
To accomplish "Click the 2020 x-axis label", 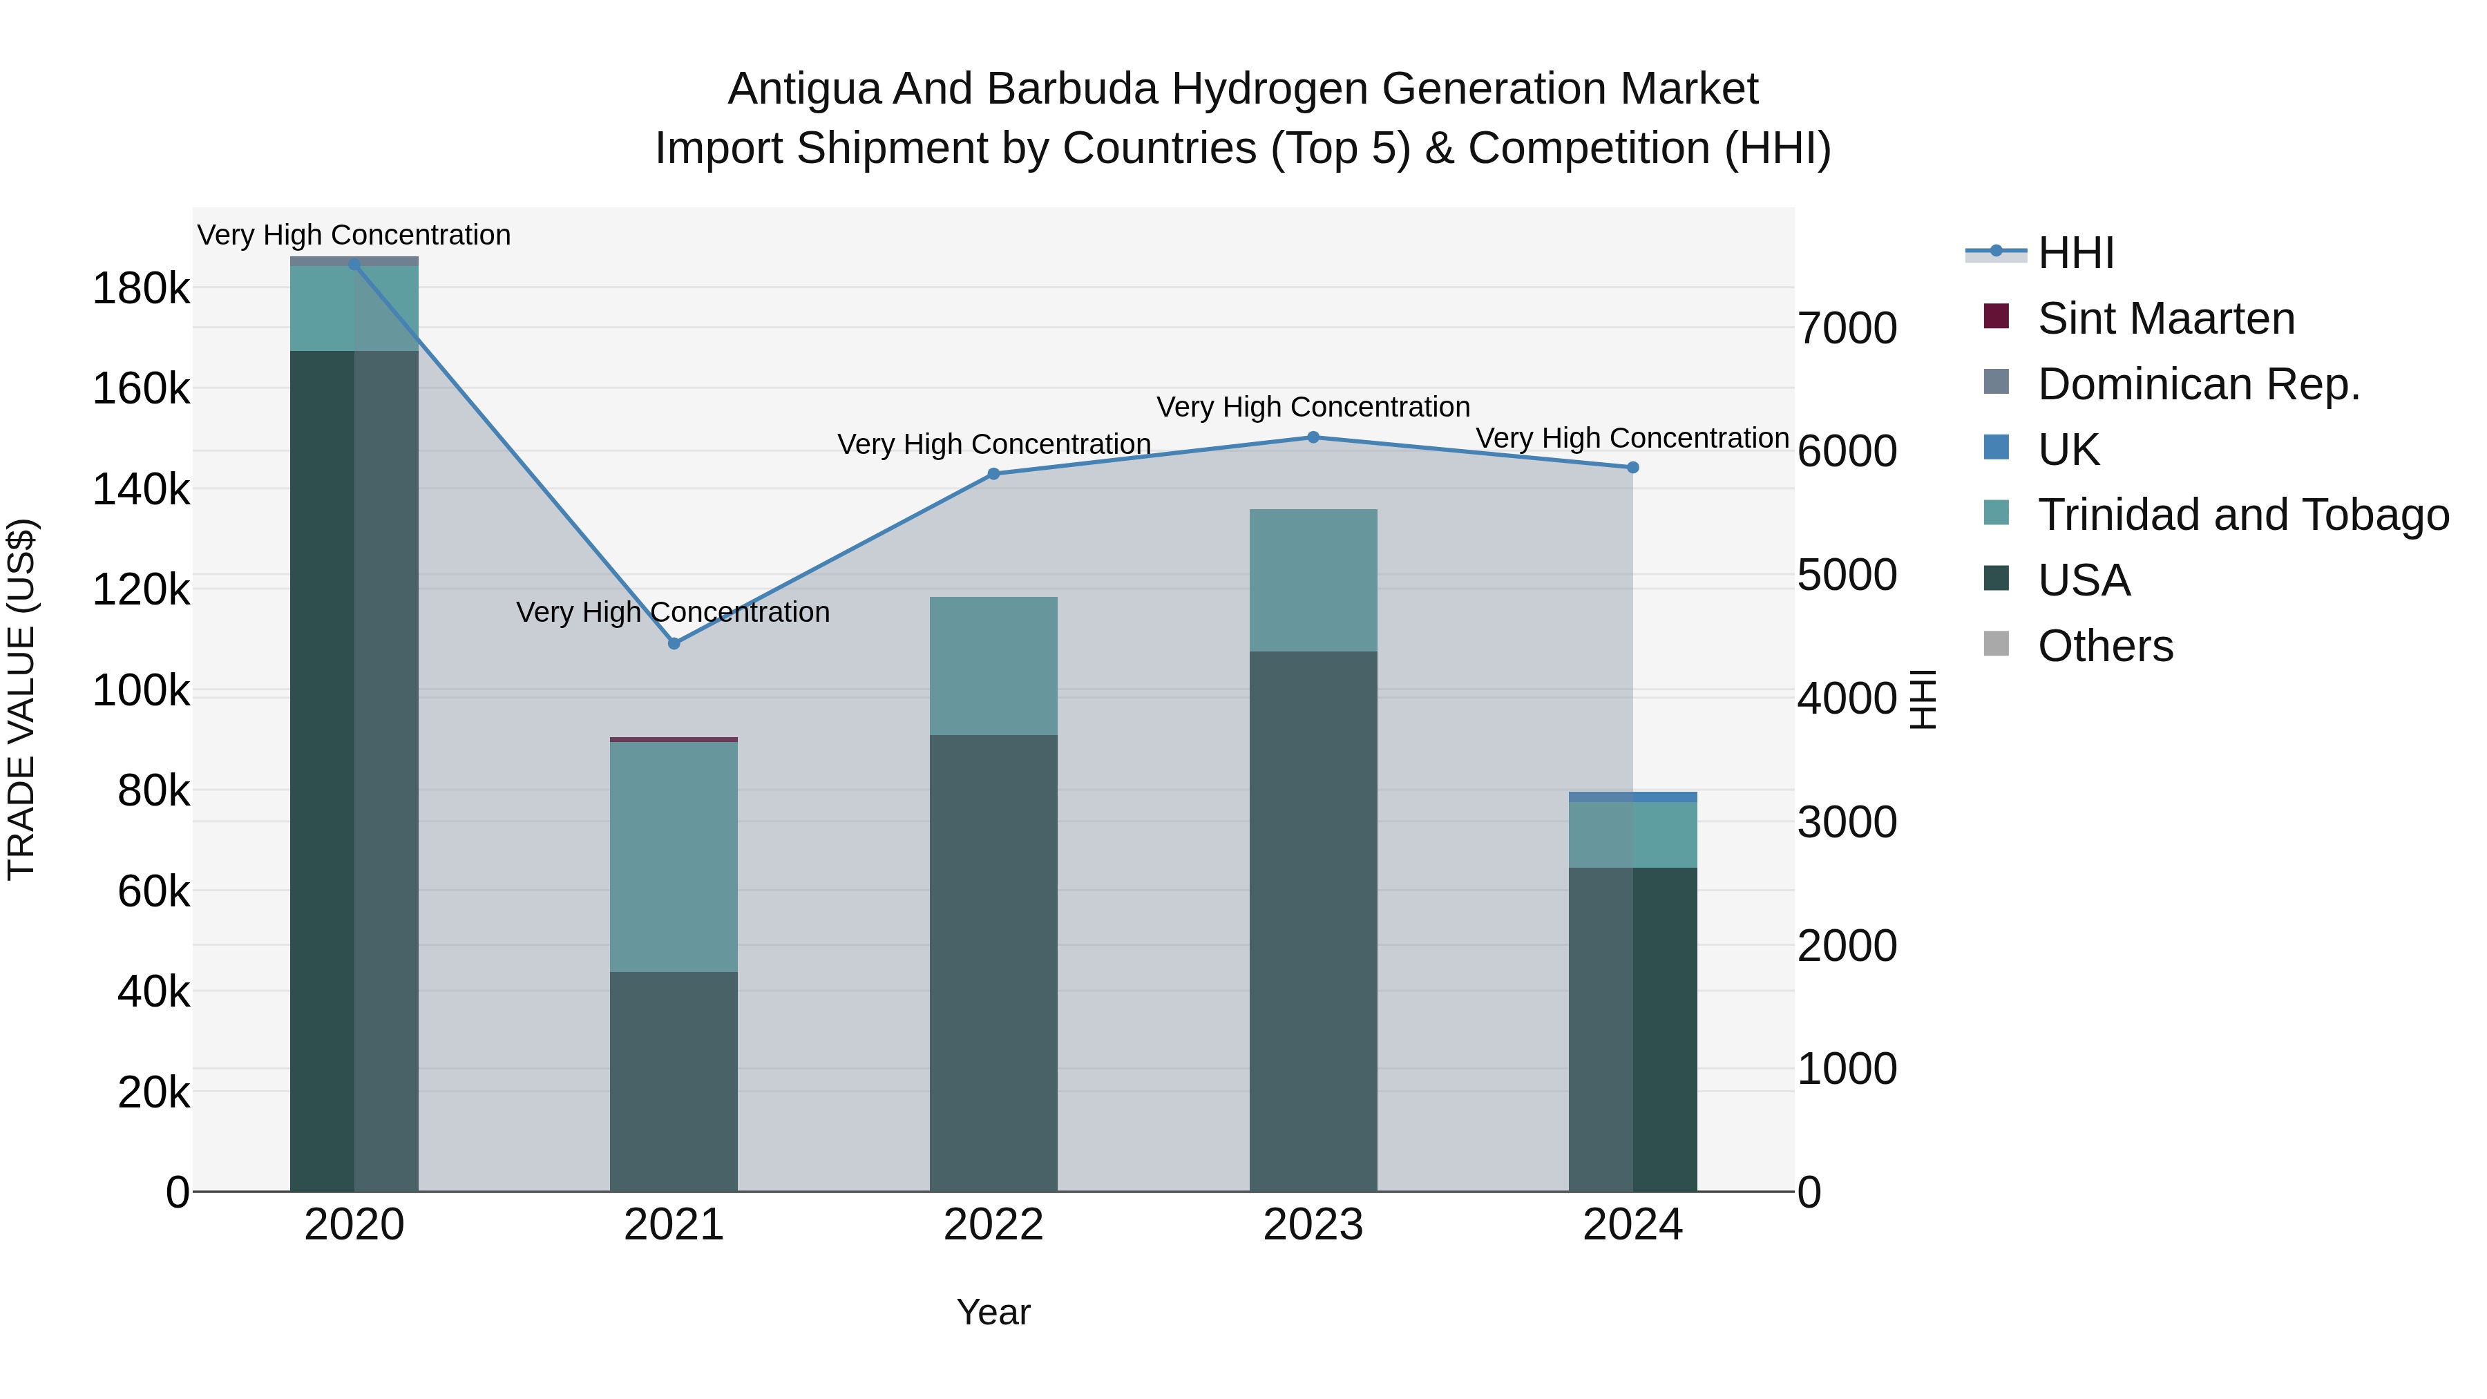I will pos(354,1225).
